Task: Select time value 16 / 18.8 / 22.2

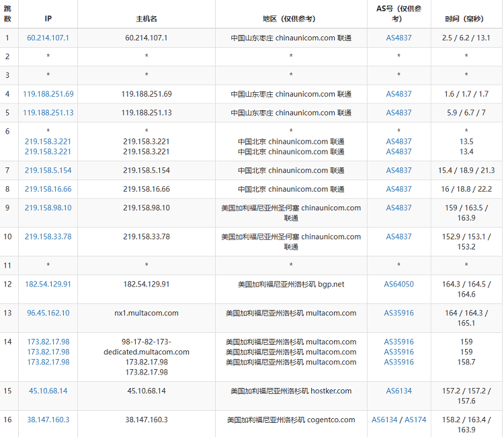Action: tap(466, 189)
